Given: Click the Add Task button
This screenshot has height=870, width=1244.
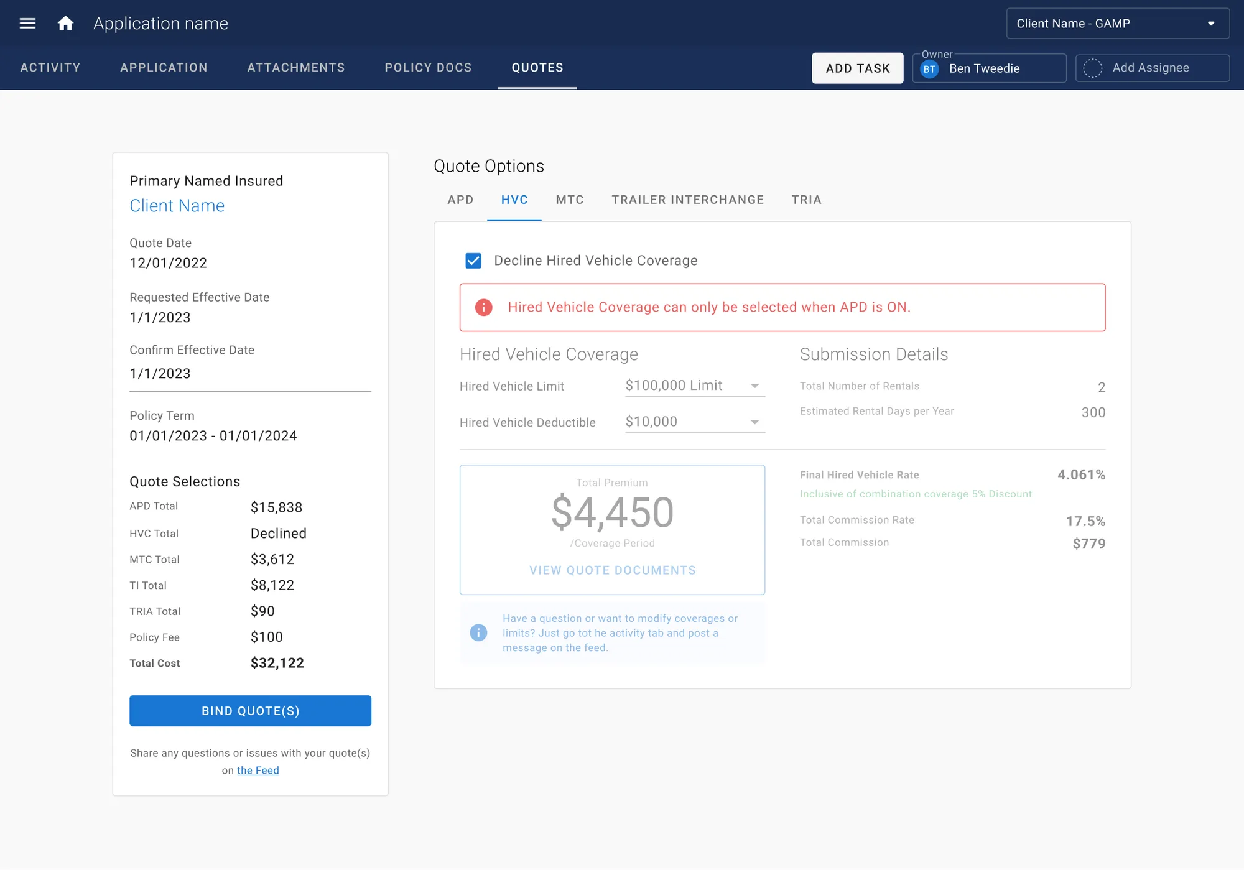Looking at the screenshot, I should click(x=858, y=68).
